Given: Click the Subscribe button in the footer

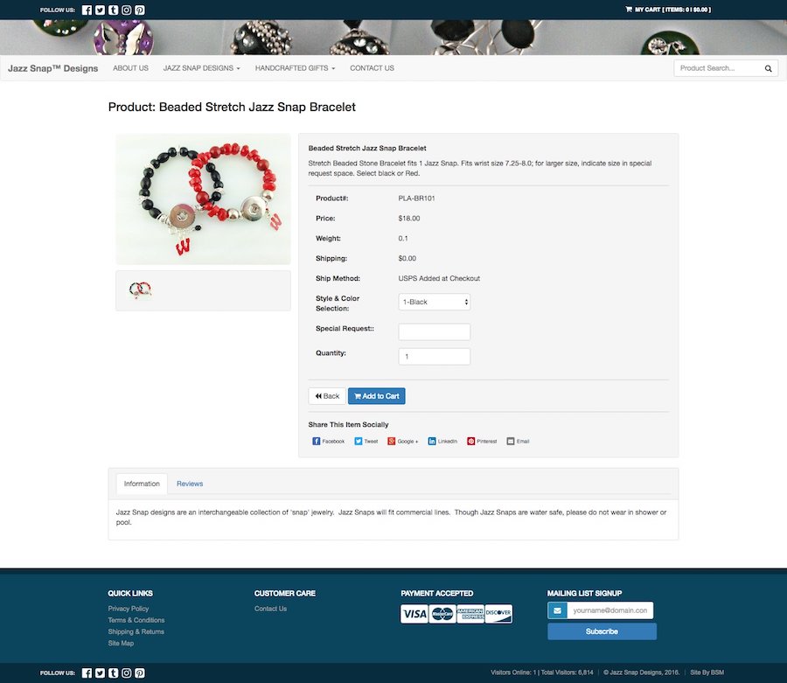Looking at the screenshot, I should click(602, 631).
